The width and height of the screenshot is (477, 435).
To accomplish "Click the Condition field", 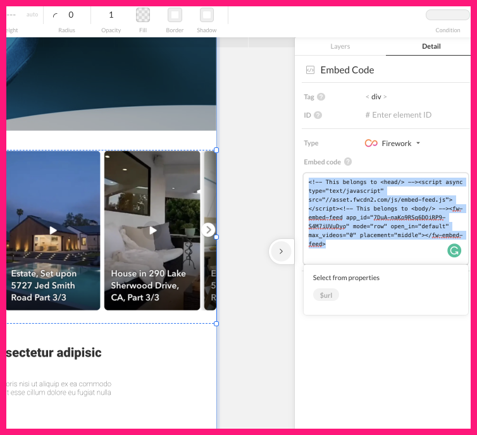I will 447,15.
